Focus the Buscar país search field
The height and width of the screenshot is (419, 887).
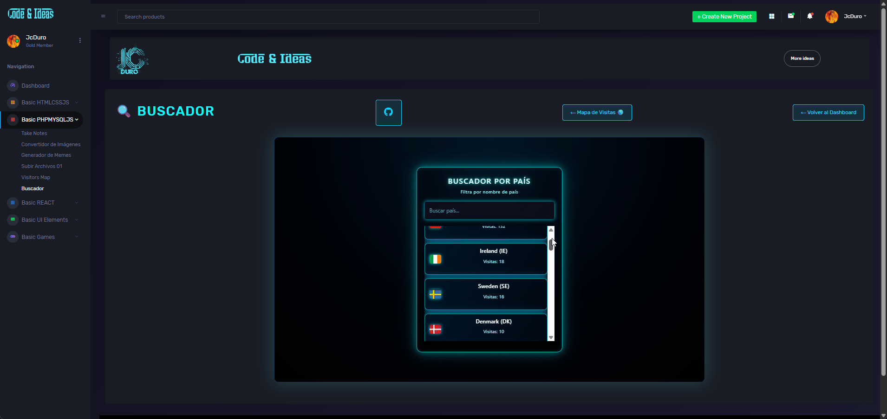click(489, 211)
